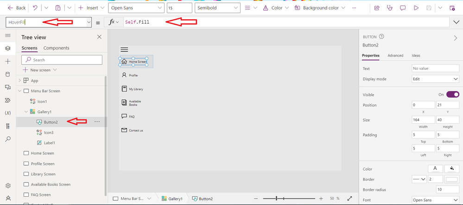This screenshot has width=463, height=205.
Task: Open the Media icon in sidebar
Action: tap(8, 87)
